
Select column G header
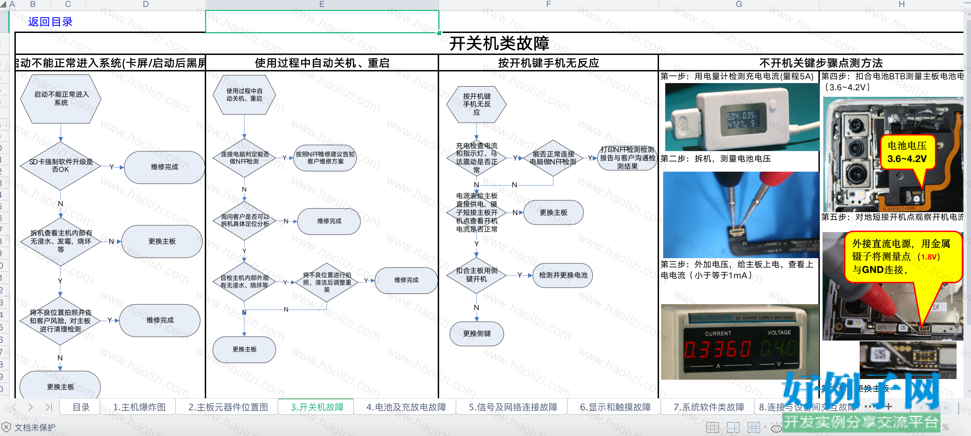[x=739, y=4]
